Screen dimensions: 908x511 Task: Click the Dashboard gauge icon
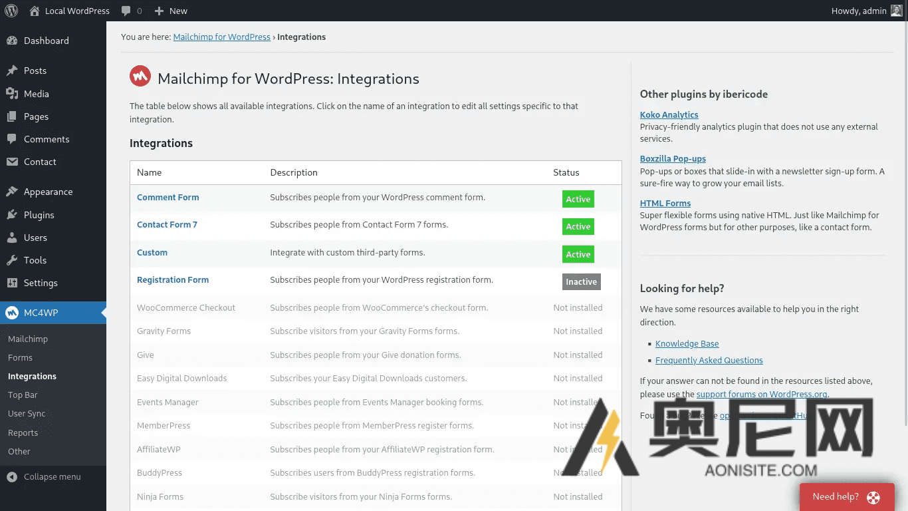point(12,41)
